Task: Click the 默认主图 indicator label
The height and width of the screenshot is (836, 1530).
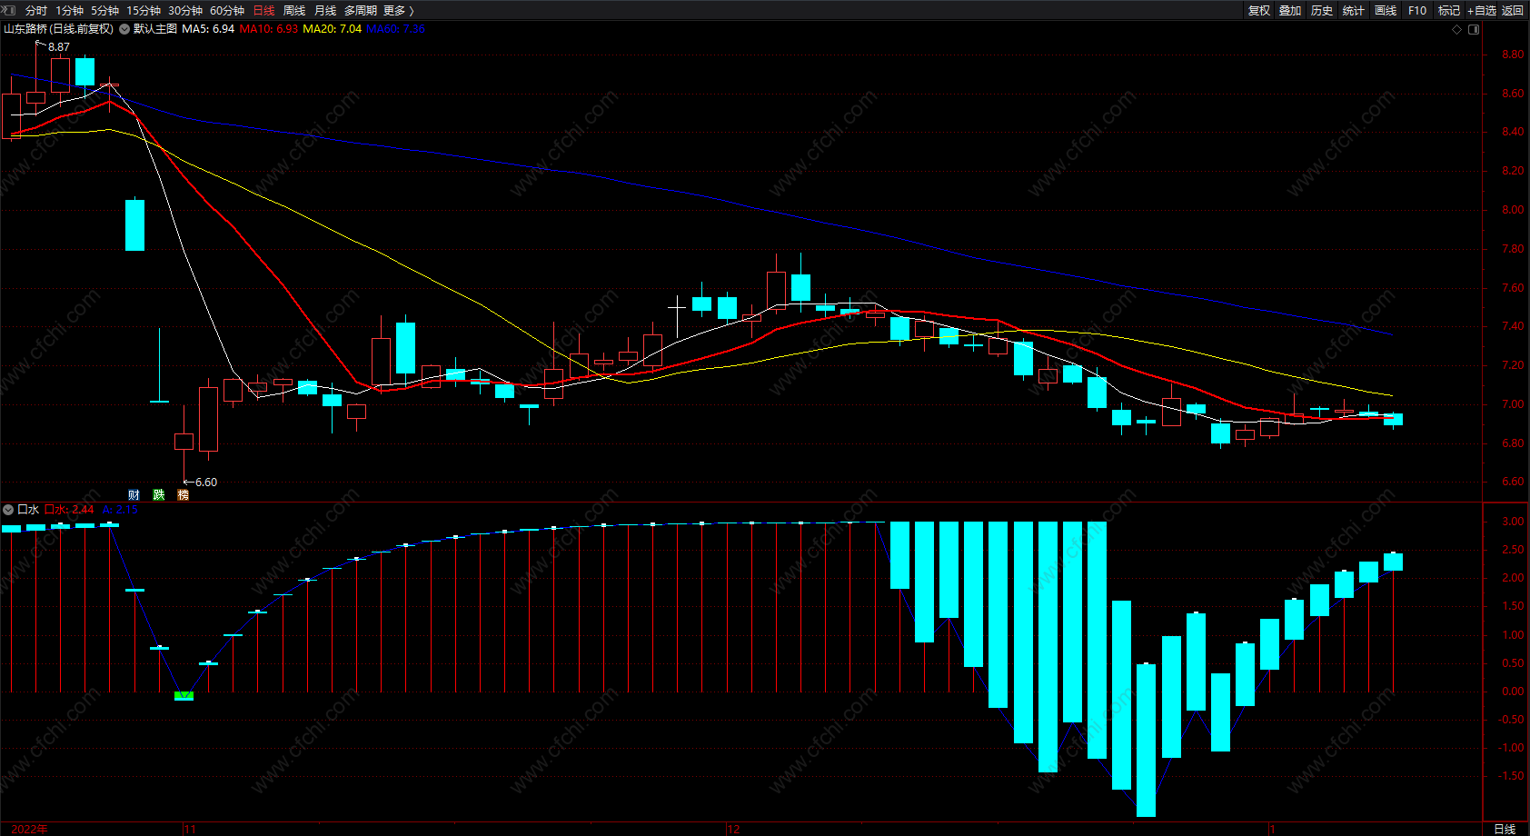Action: [x=155, y=29]
